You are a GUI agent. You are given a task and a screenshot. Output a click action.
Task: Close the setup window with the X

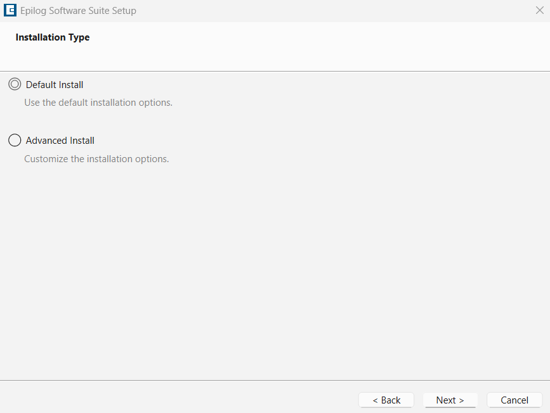(539, 10)
